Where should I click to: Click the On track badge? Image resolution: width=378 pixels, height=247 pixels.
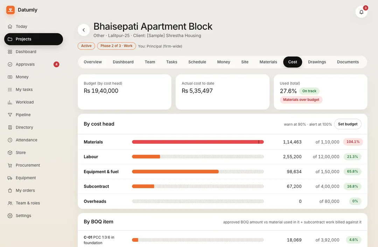(309, 91)
